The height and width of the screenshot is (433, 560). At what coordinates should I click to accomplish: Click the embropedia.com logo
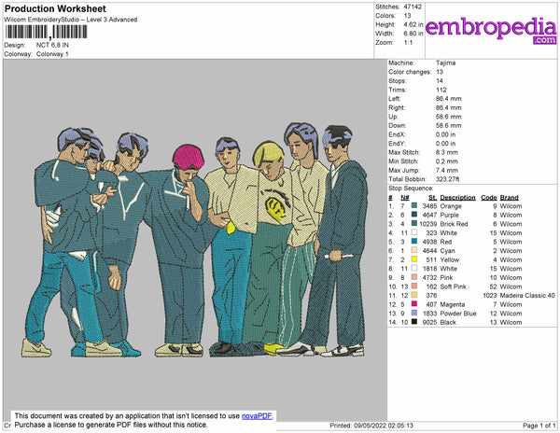(x=491, y=30)
